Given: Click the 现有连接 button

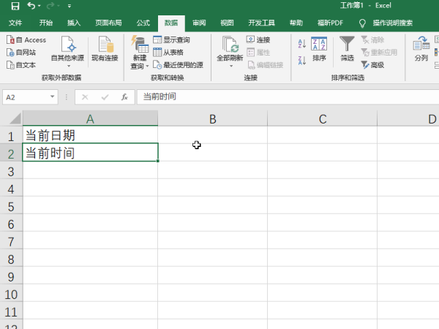Looking at the screenshot, I should pyautogui.click(x=105, y=49).
